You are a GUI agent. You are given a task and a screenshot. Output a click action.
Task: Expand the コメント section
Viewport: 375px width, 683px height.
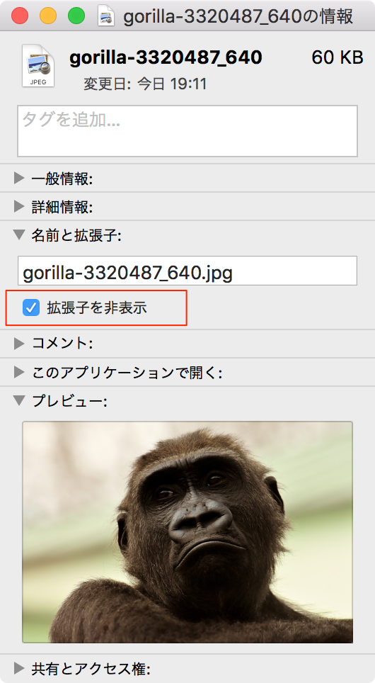point(18,344)
